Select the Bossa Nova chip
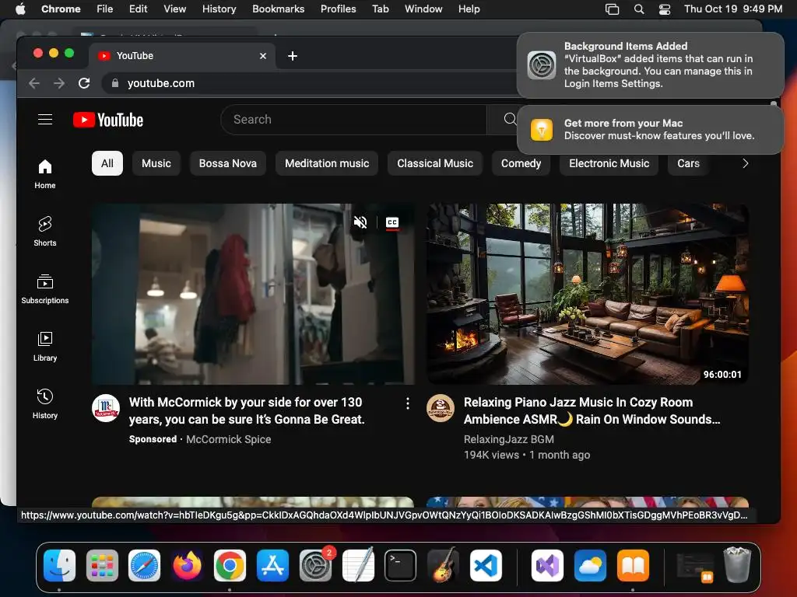Image resolution: width=797 pixels, height=597 pixels. pos(228,163)
